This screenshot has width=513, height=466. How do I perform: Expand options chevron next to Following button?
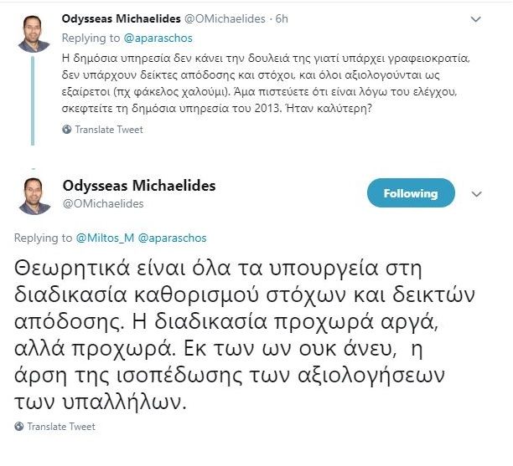click(476, 194)
